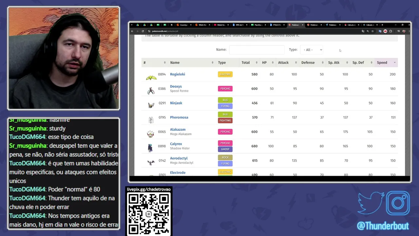Open the browser profile avatar

click(x=404, y=31)
